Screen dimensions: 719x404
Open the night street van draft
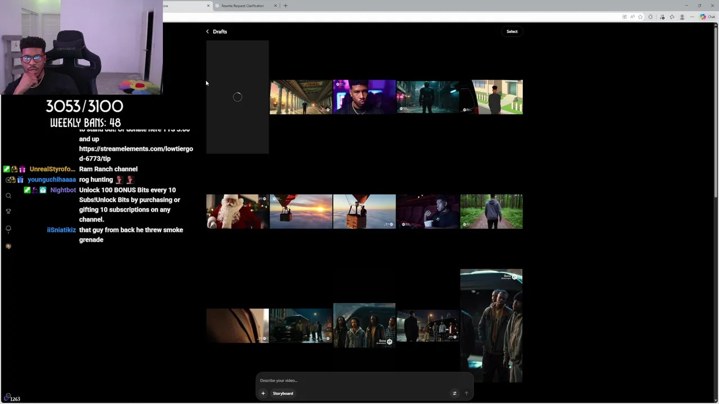[x=301, y=325]
